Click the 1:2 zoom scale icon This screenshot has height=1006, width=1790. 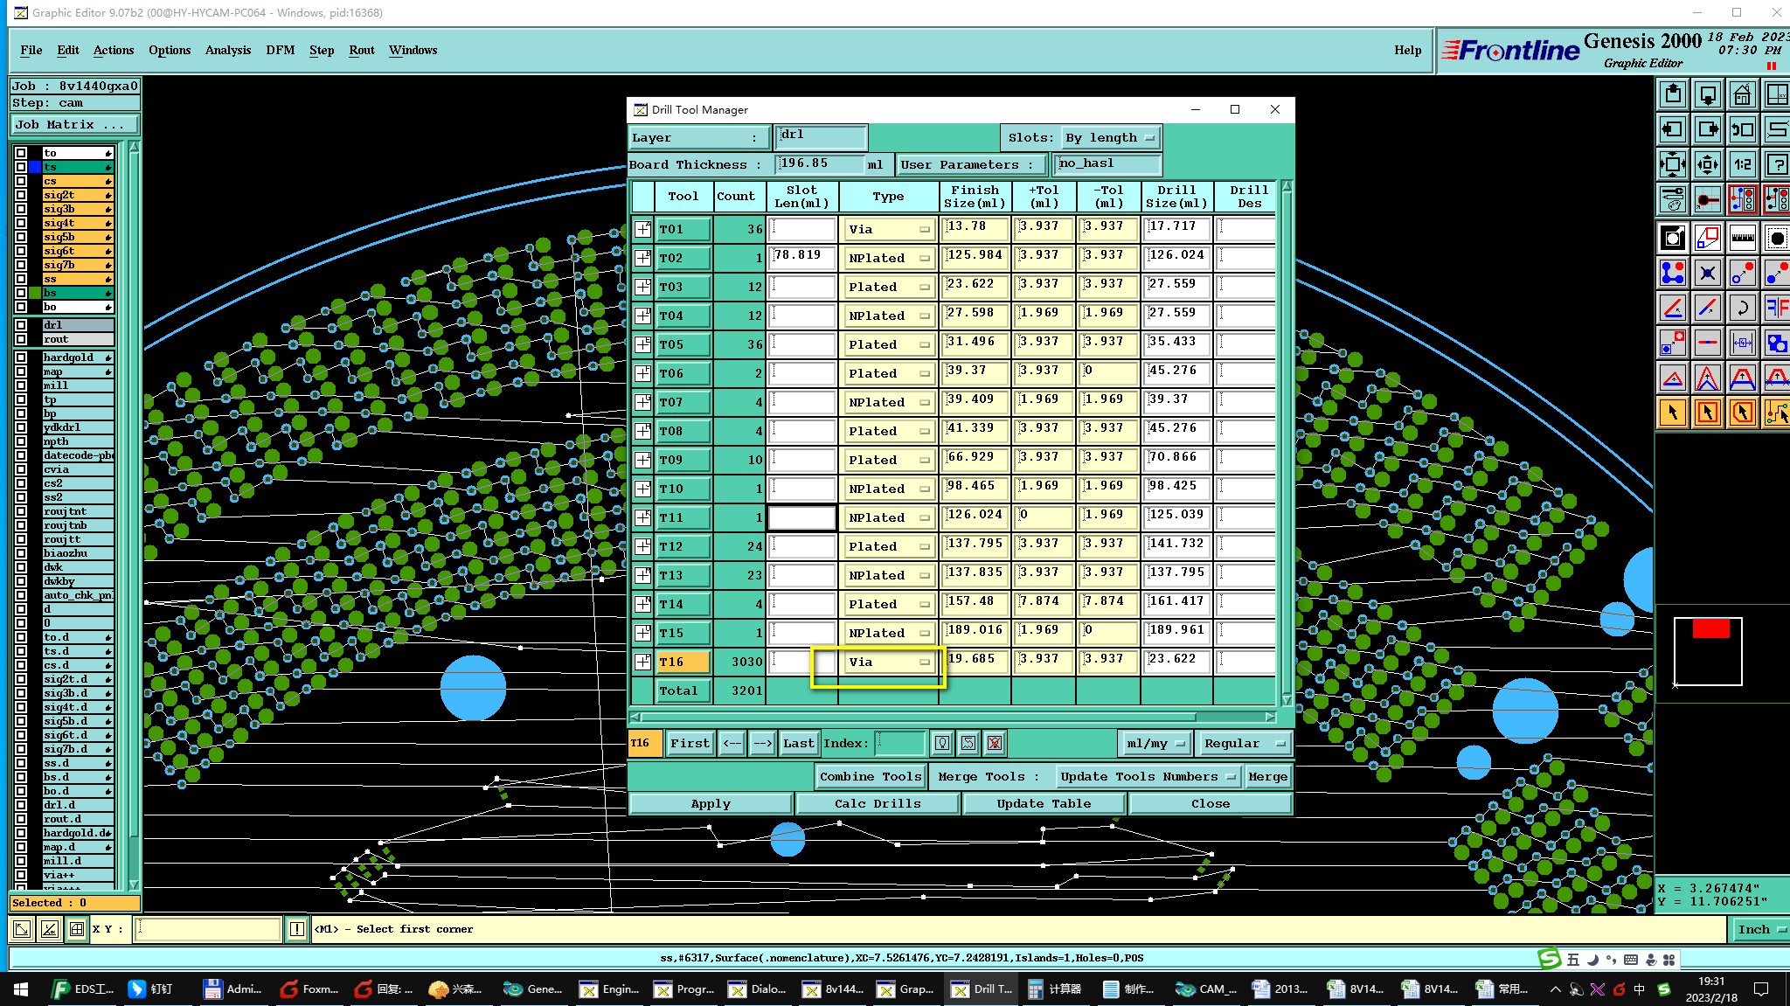[1742, 164]
